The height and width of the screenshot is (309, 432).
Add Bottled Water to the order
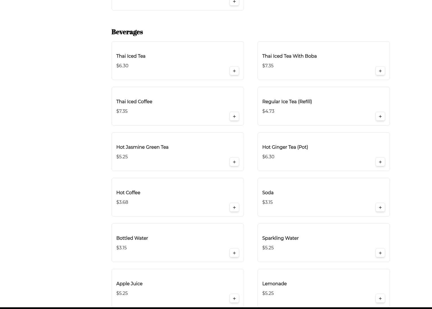234,253
